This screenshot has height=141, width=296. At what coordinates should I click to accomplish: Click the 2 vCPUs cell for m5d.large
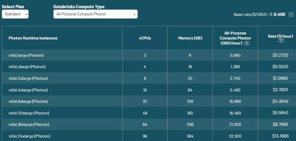145,55
